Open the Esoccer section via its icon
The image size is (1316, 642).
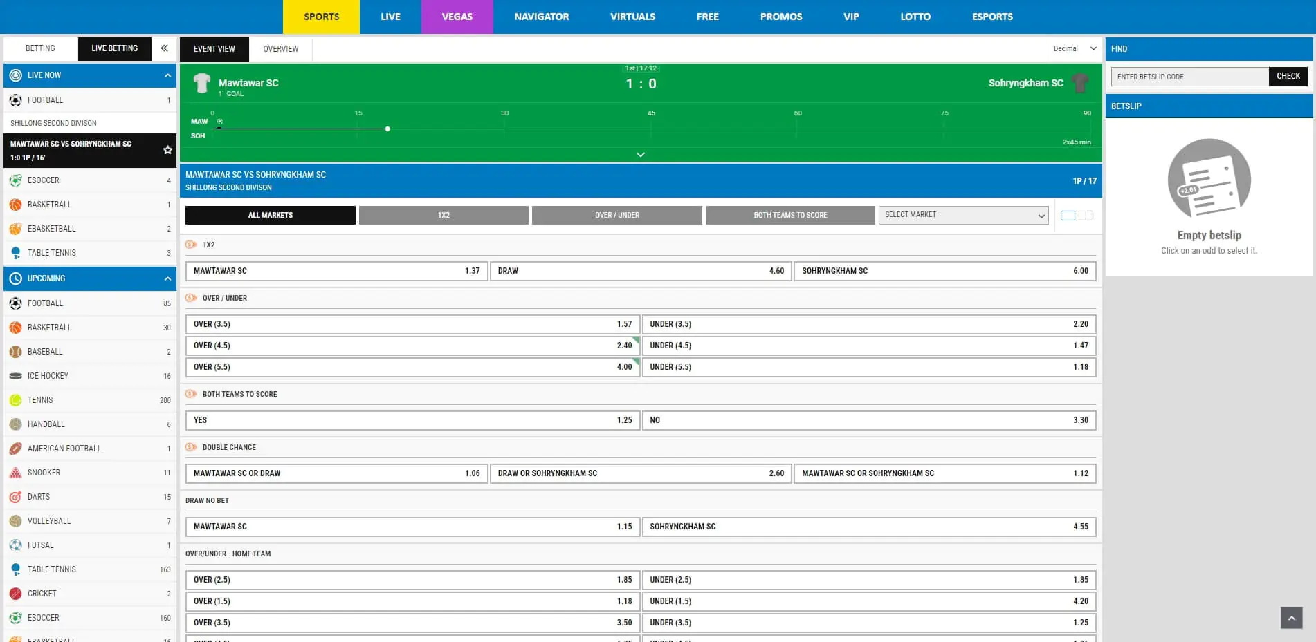(15, 180)
